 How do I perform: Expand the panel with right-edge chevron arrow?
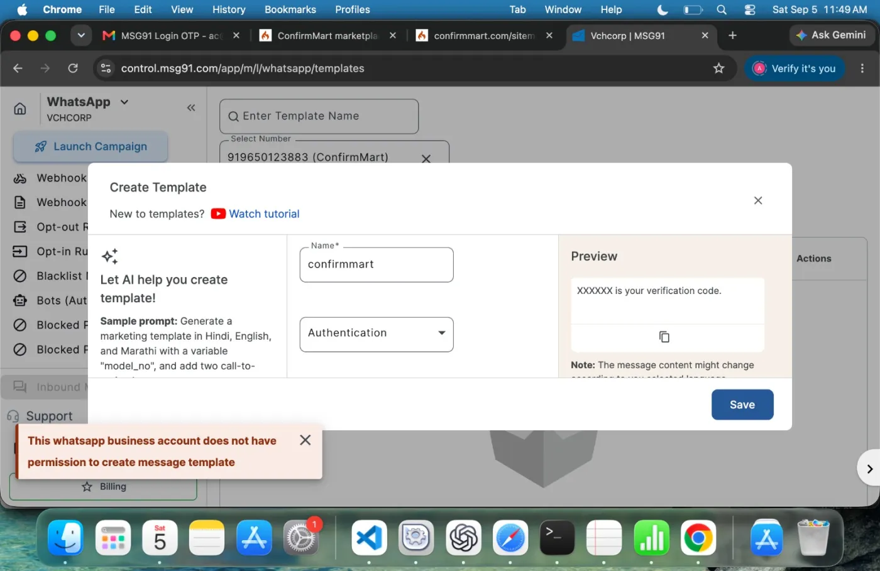pyautogui.click(x=869, y=469)
